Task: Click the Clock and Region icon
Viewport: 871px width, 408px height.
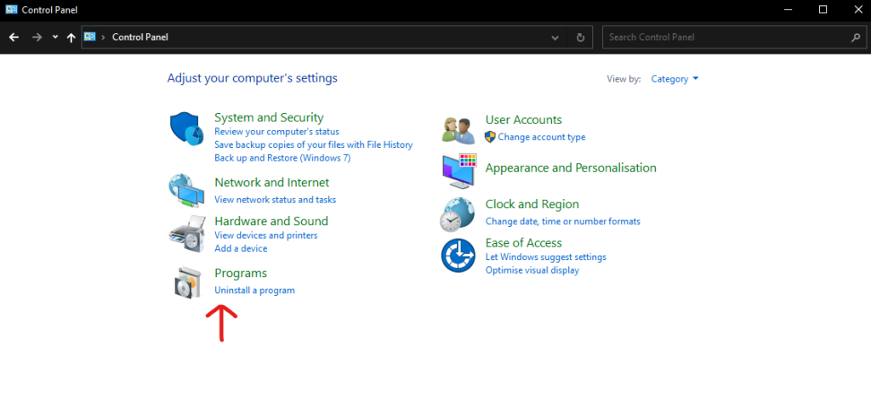Action: pos(458,213)
